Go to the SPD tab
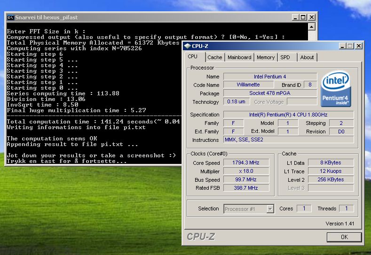Image resolution: width=371 pixels, height=255 pixels. 285,57
